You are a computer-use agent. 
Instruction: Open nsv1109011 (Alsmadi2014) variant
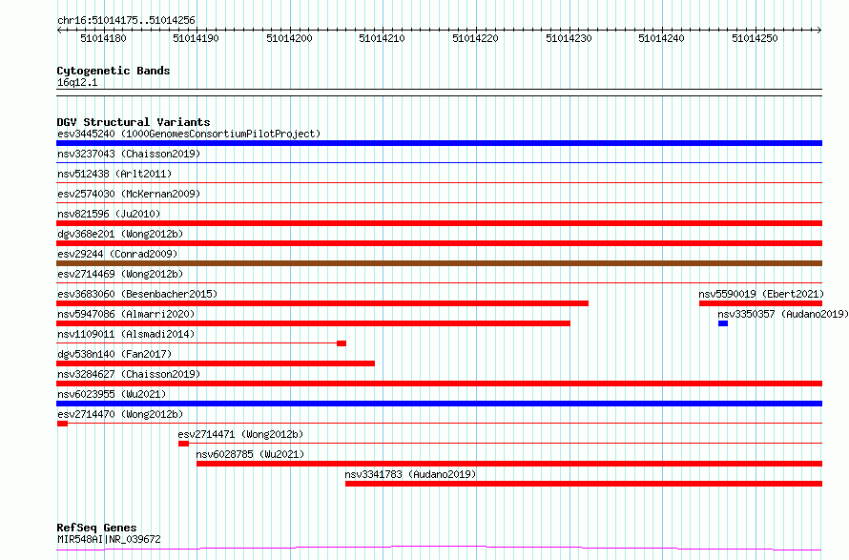(126, 334)
